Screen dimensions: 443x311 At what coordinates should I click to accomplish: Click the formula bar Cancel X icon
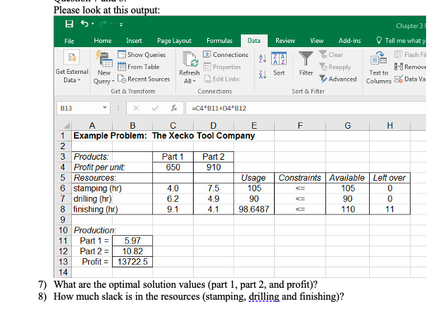[x=136, y=108]
